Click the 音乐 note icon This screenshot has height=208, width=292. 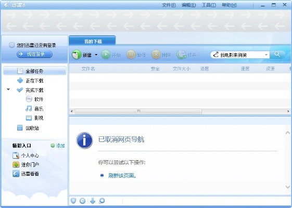pos(29,109)
